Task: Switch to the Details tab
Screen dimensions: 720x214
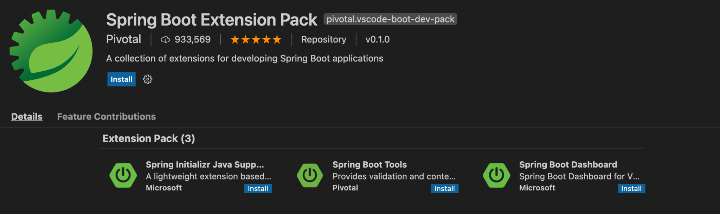Action: point(27,117)
